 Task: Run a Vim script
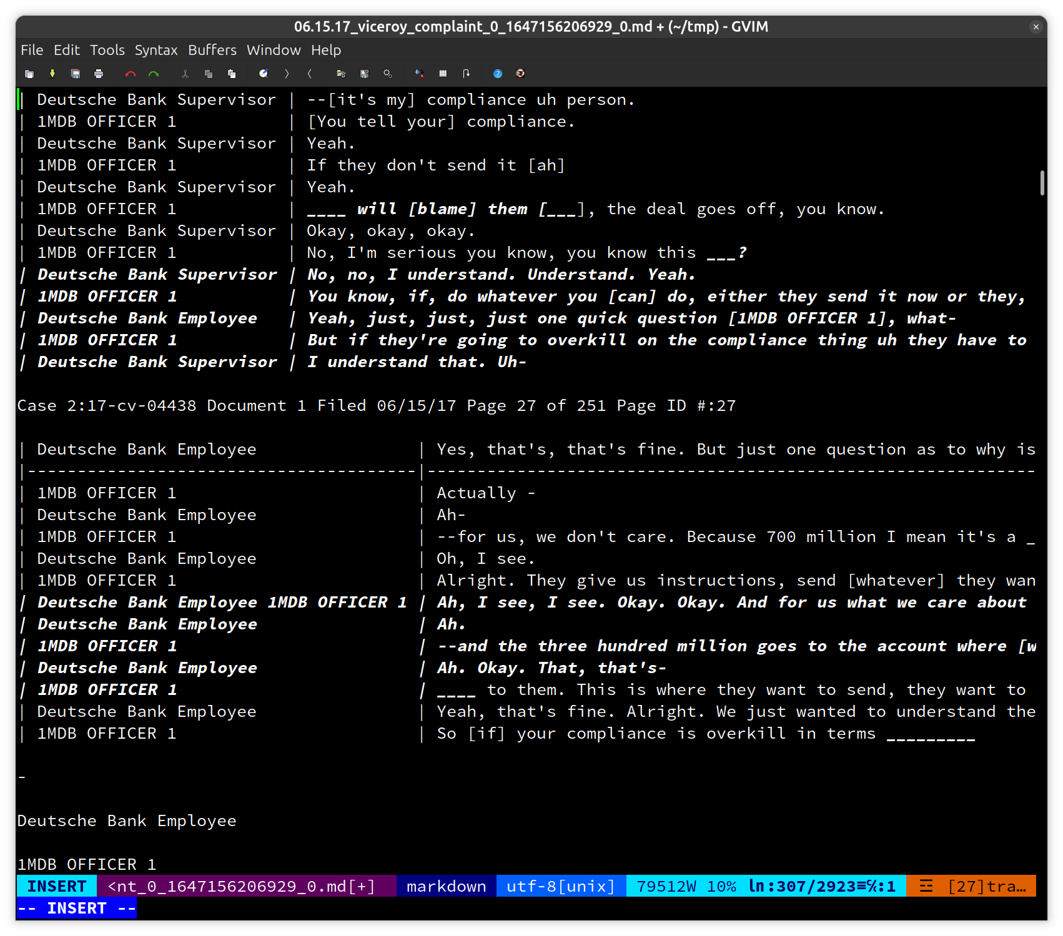tap(388, 74)
